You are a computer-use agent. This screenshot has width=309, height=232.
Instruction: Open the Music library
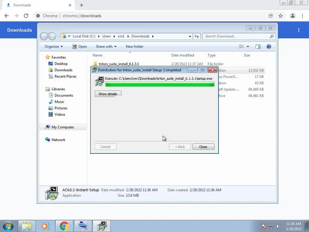59,102
